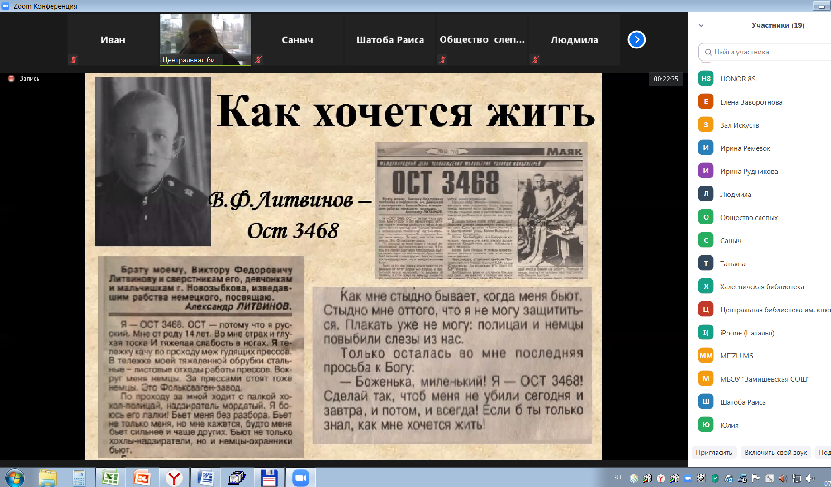Click the red Запись recording indicator
The width and height of the screenshot is (831, 487).
11,79
